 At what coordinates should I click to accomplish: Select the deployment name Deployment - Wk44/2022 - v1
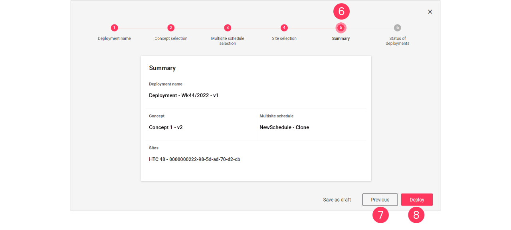184,95
